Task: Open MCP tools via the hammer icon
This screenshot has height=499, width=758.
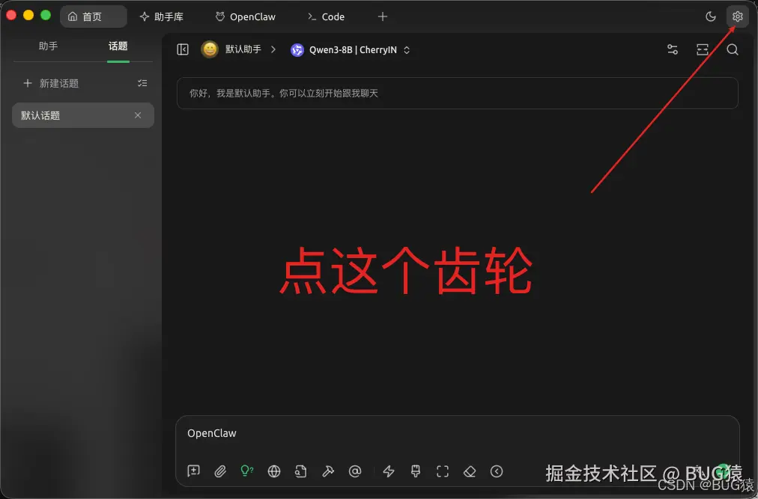Action: point(328,471)
